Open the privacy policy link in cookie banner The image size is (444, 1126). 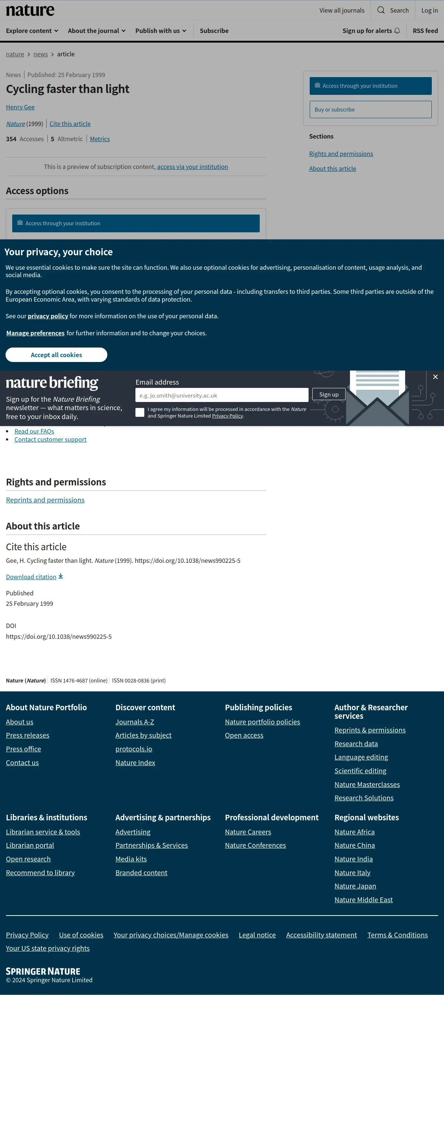(48, 316)
